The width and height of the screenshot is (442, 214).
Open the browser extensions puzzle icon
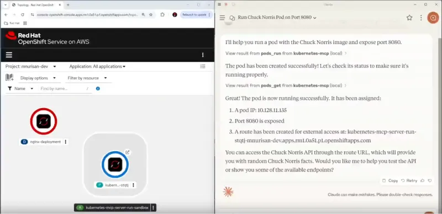pyautogui.click(x=162, y=15)
